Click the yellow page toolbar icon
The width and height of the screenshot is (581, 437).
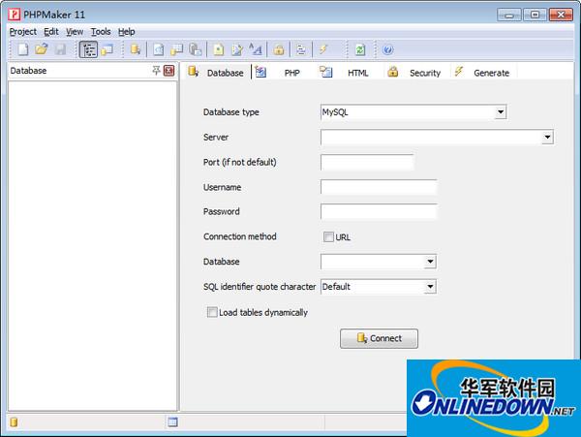click(219, 49)
